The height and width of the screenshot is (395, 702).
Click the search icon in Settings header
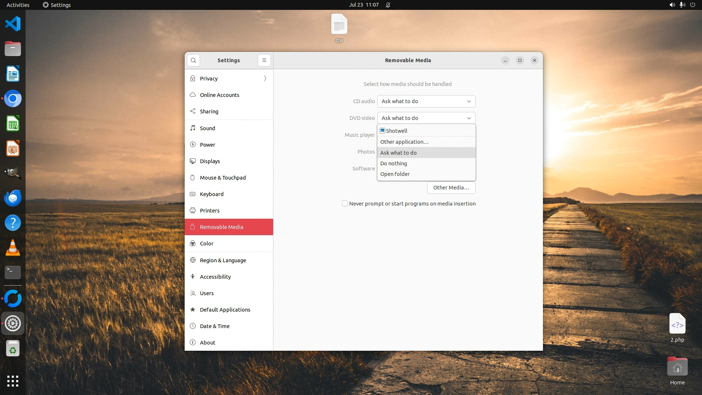point(193,60)
